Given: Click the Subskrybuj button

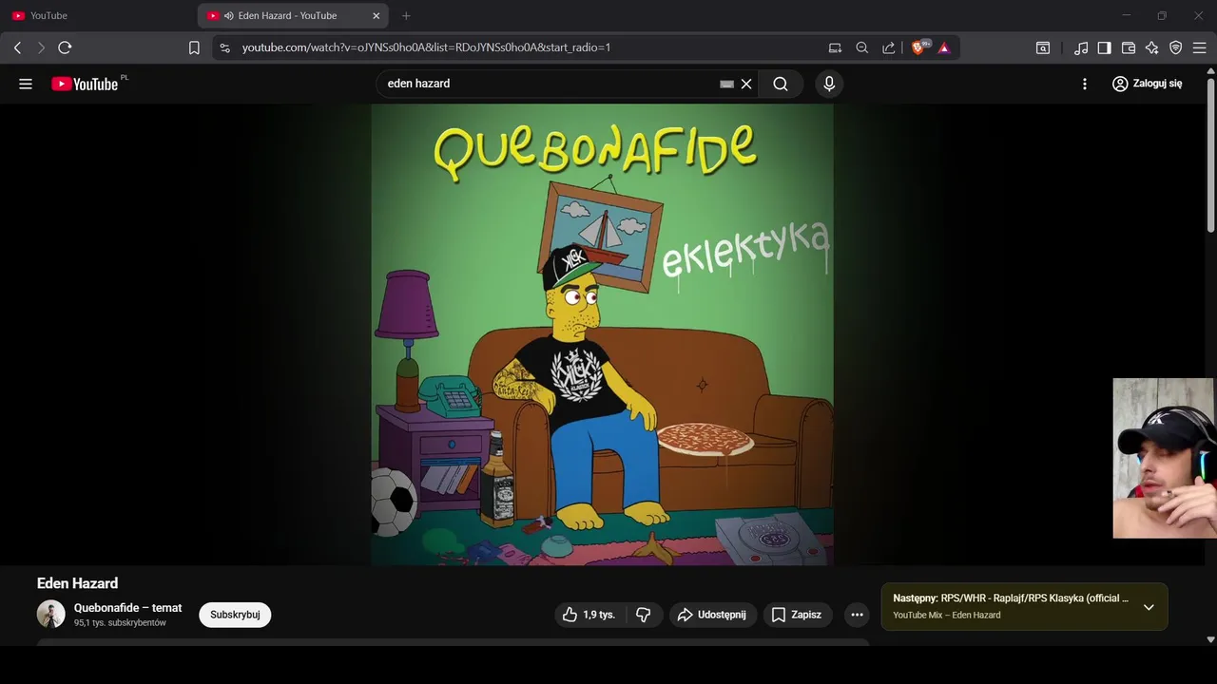Looking at the screenshot, I should (x=235, y=615).
